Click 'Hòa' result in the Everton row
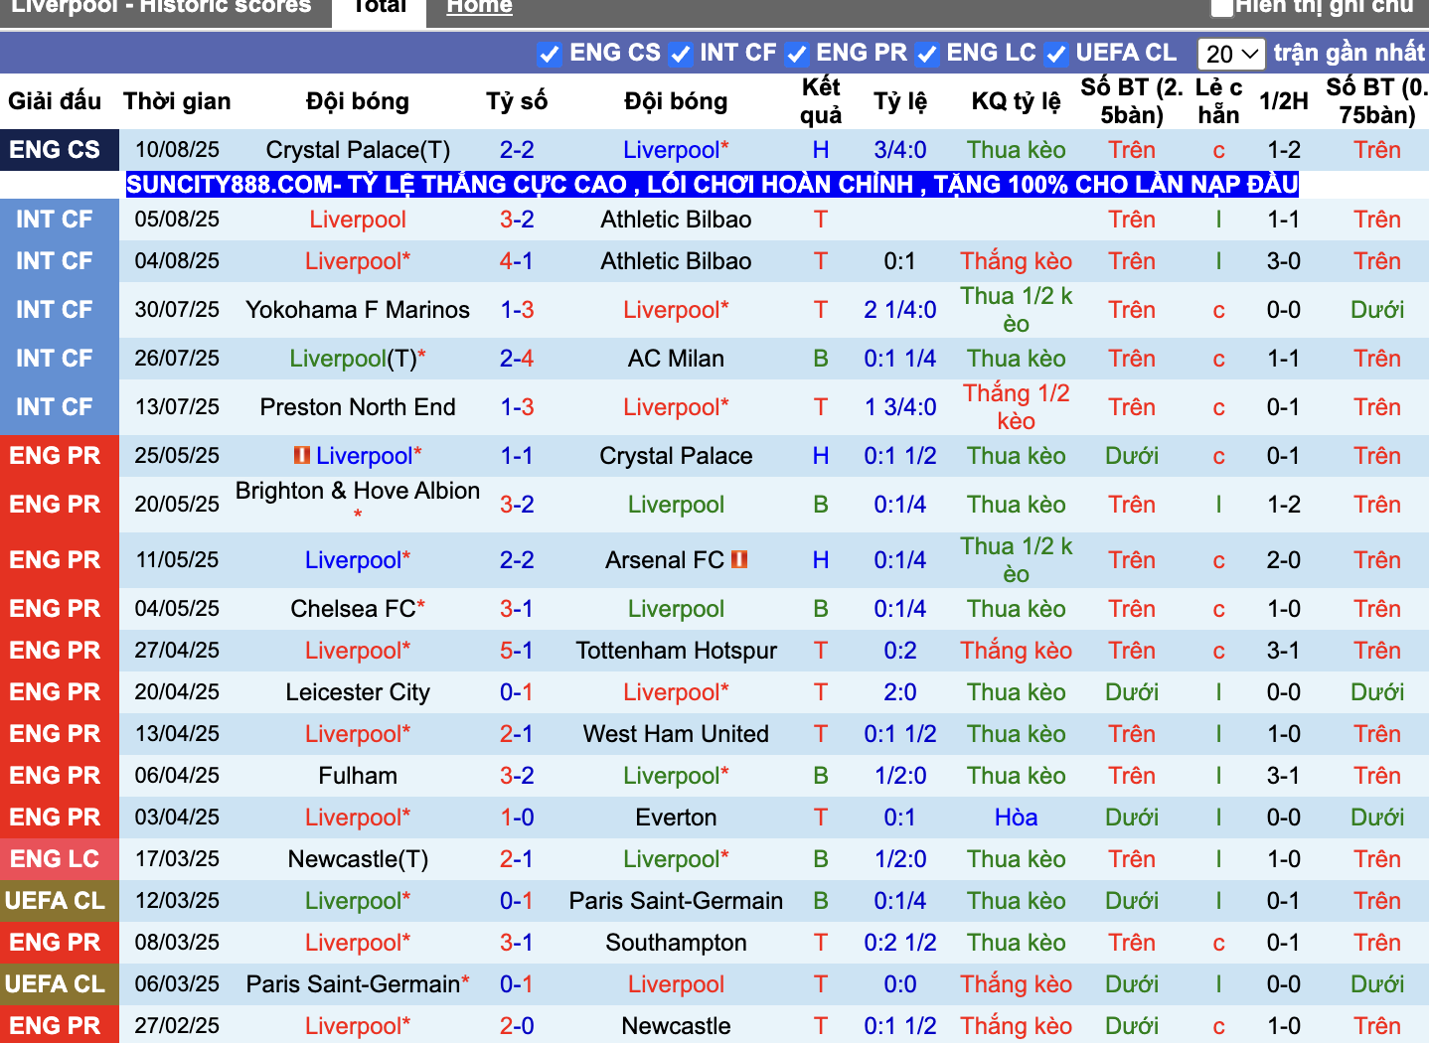The height and width of the screenshot is (1043, 1429). coord(1016,818)
